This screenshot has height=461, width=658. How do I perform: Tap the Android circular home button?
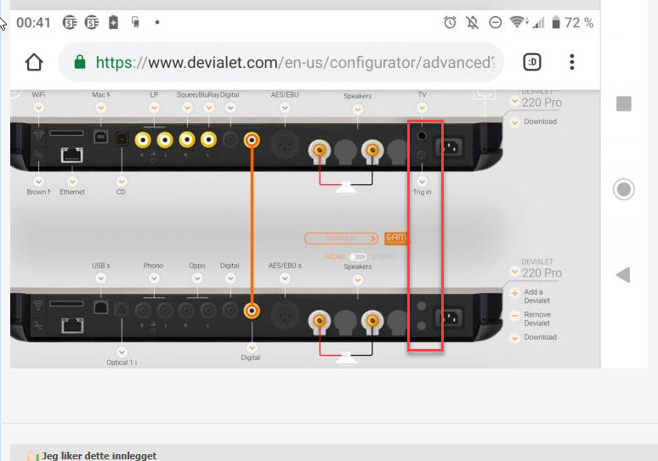point(624,189)
